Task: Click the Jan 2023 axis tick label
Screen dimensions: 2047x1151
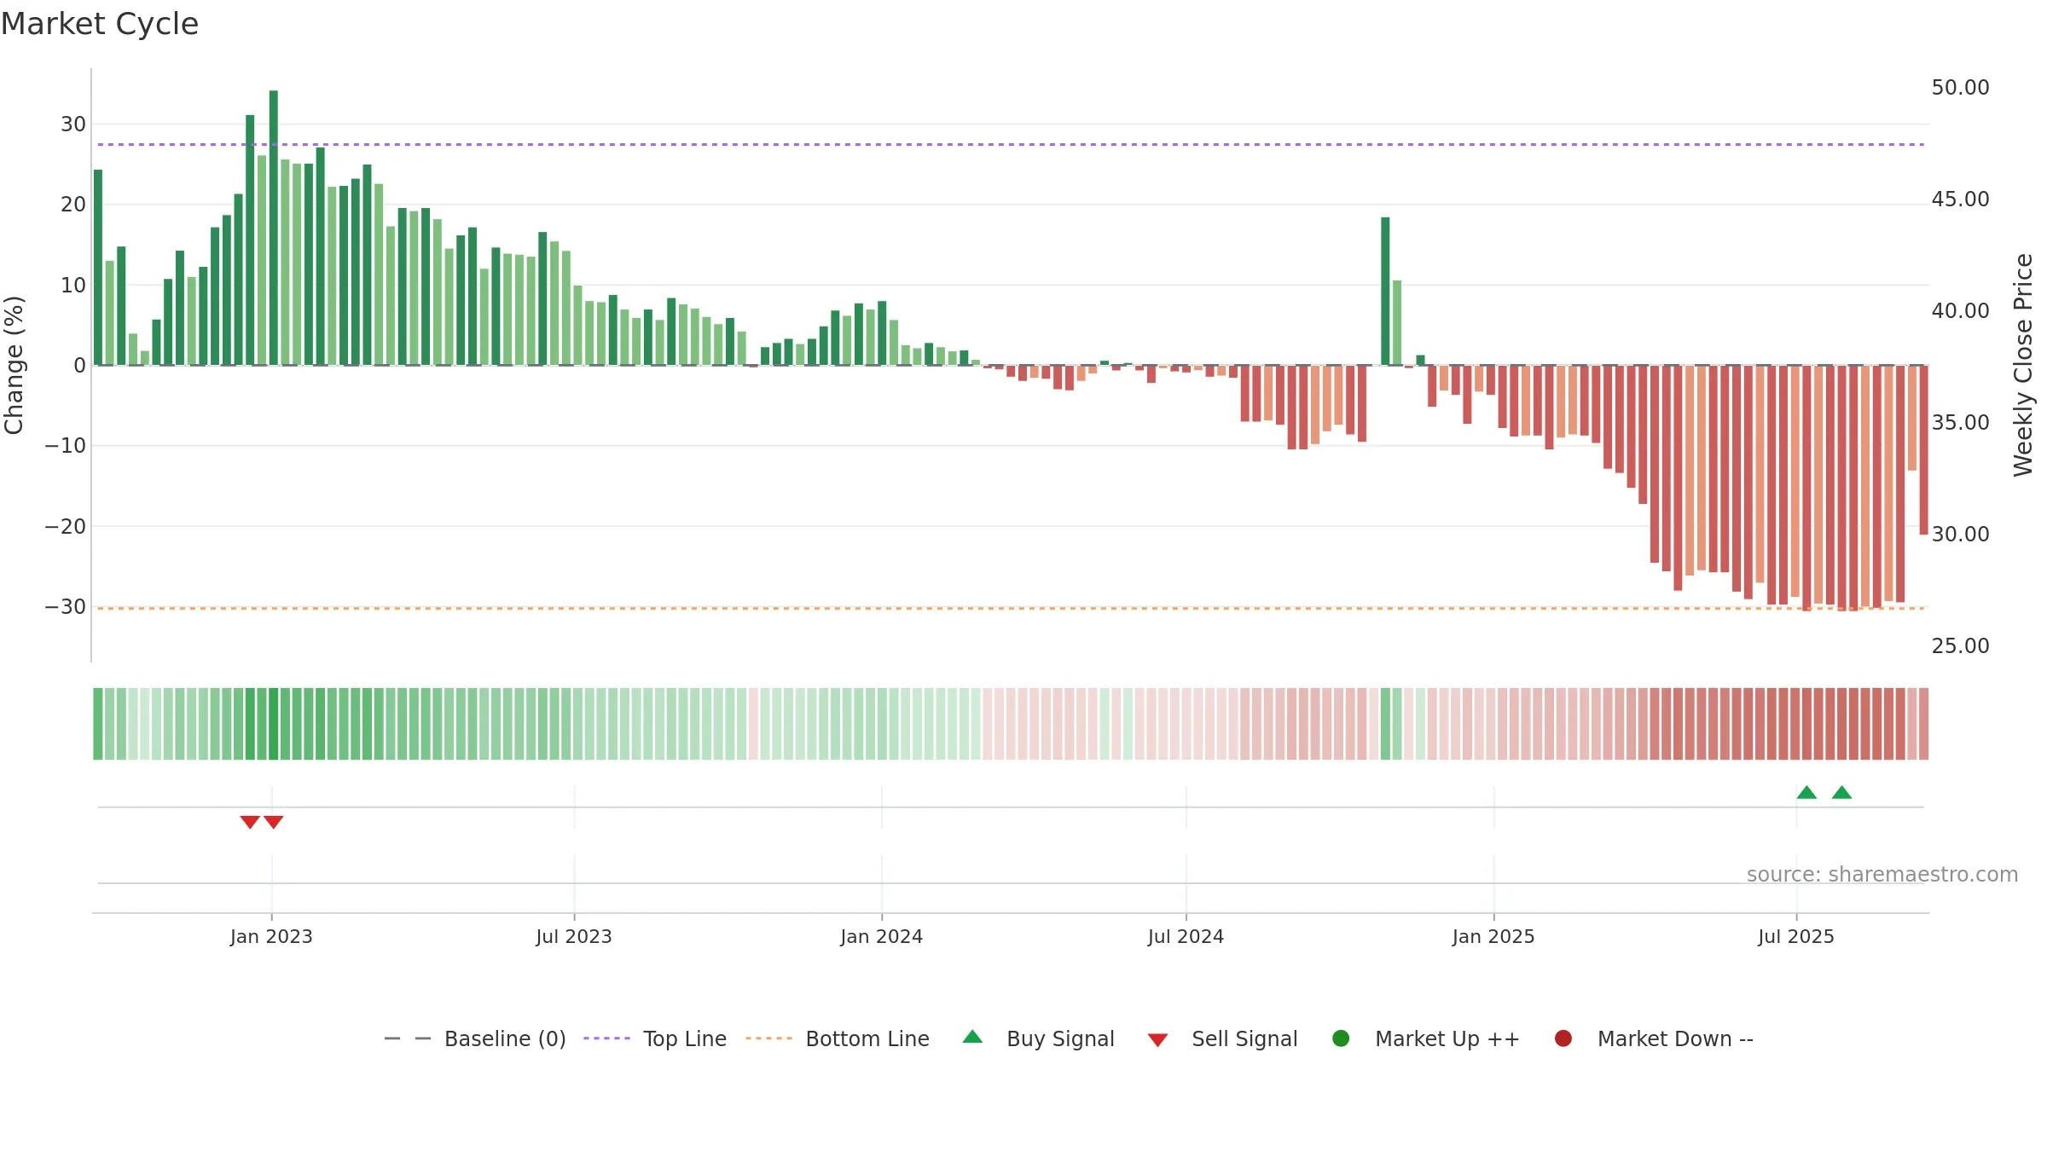Action: (x=271, y=936)
